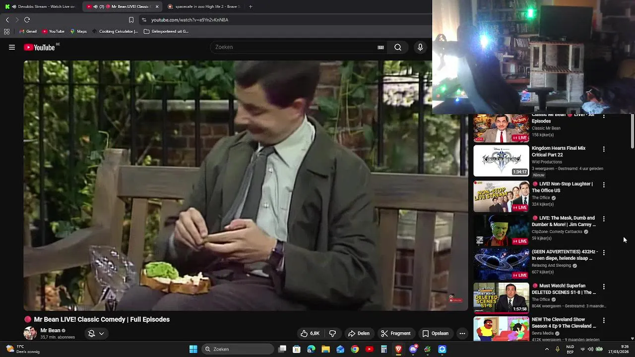Viewport: 635px width, 357px height.
Task: Click the Mr Bean video player
Action: click(246, 185)
